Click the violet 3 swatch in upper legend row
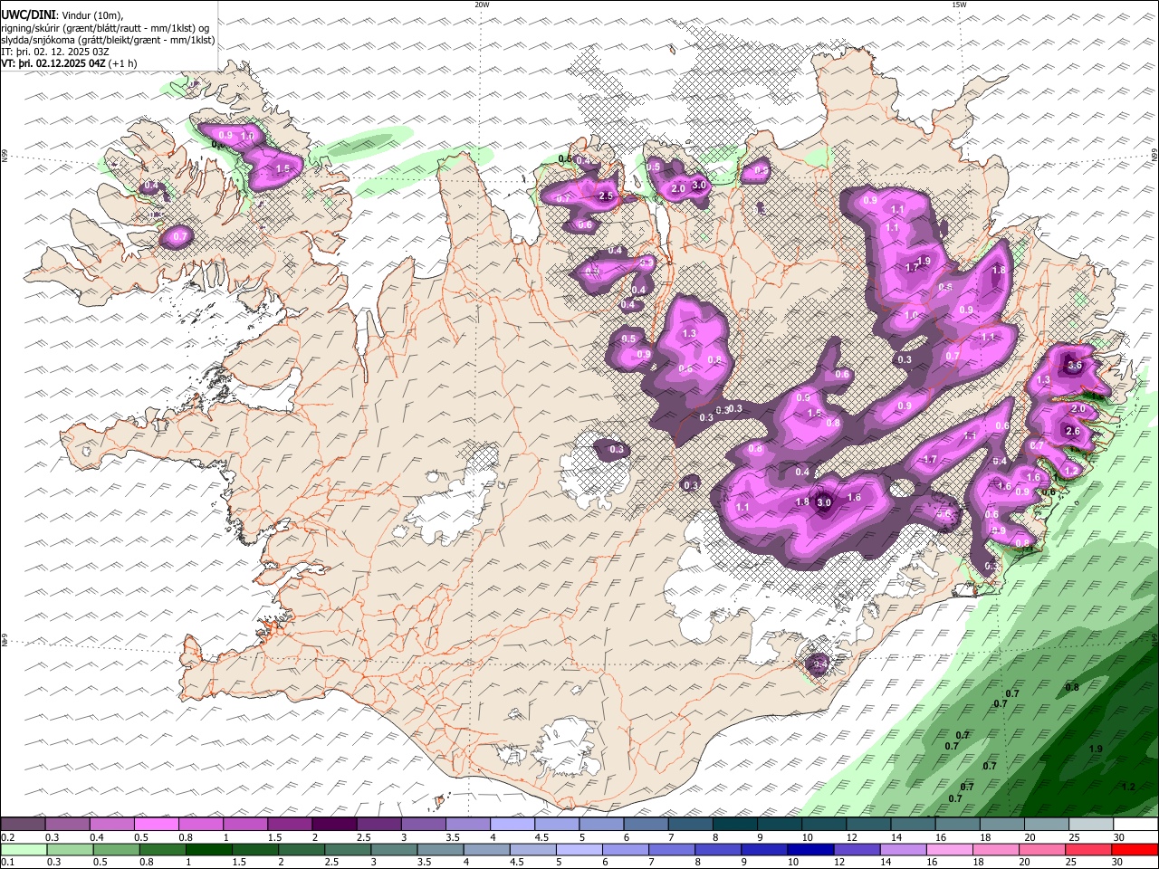Screen dimensions: 1159x869 422,825
